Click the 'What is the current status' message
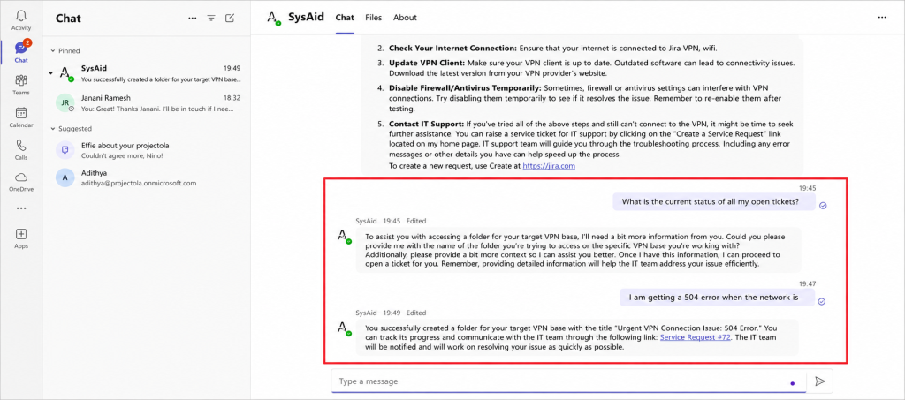Image resolution: width=905 pixels, height=400 pixels. coord(714,201)
